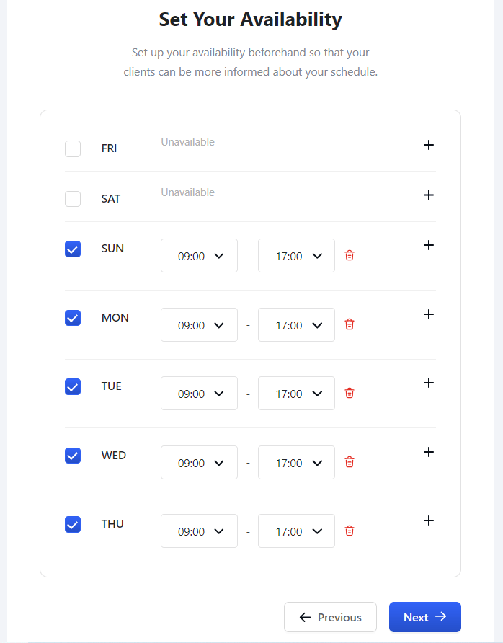Viewport: 503px width, 643px height.
Task: Add another time slot for Sunday
Action: point(428,245)
